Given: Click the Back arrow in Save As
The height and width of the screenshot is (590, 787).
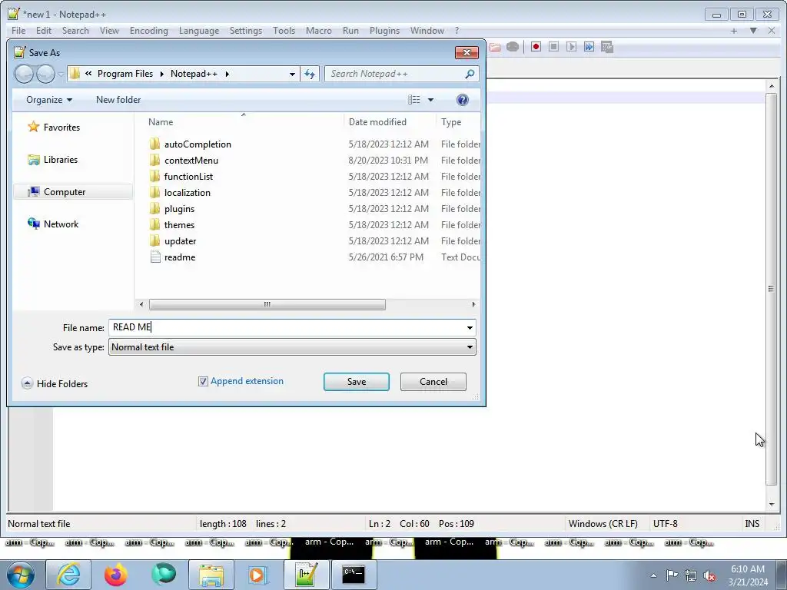Looking at the screenshot, I should 24,75.
